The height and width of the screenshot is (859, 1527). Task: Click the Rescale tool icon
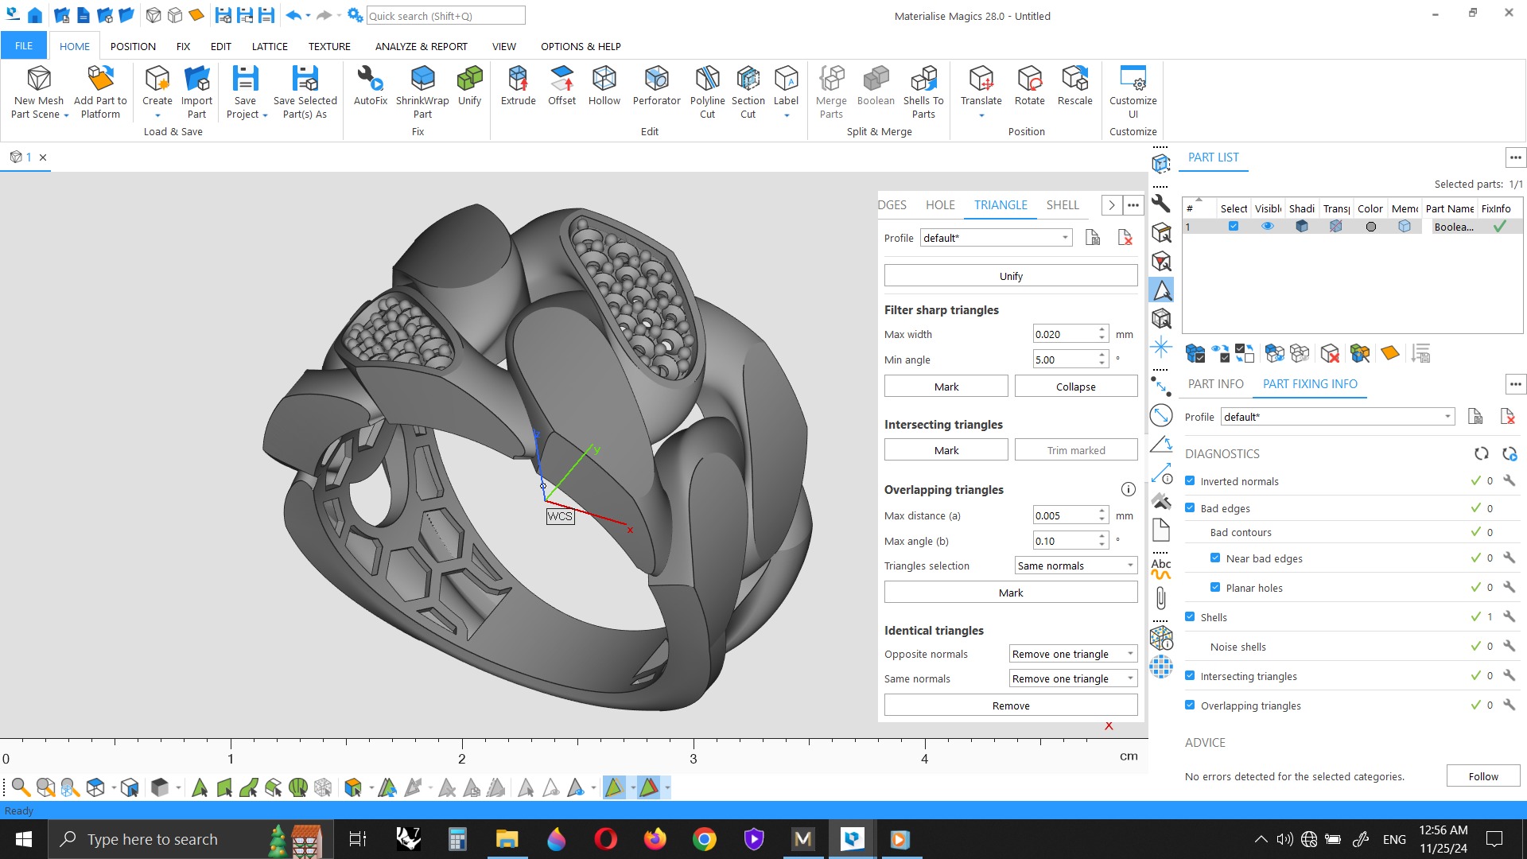[x=1074, y=79]
